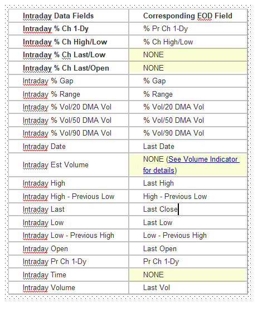Click the Last High cell
Image resolution: width=277 pixels, height=309 pixels.
[x=188, y=183]
